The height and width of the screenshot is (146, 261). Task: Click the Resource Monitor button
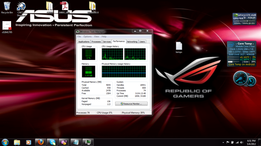(x=131, y=104)
